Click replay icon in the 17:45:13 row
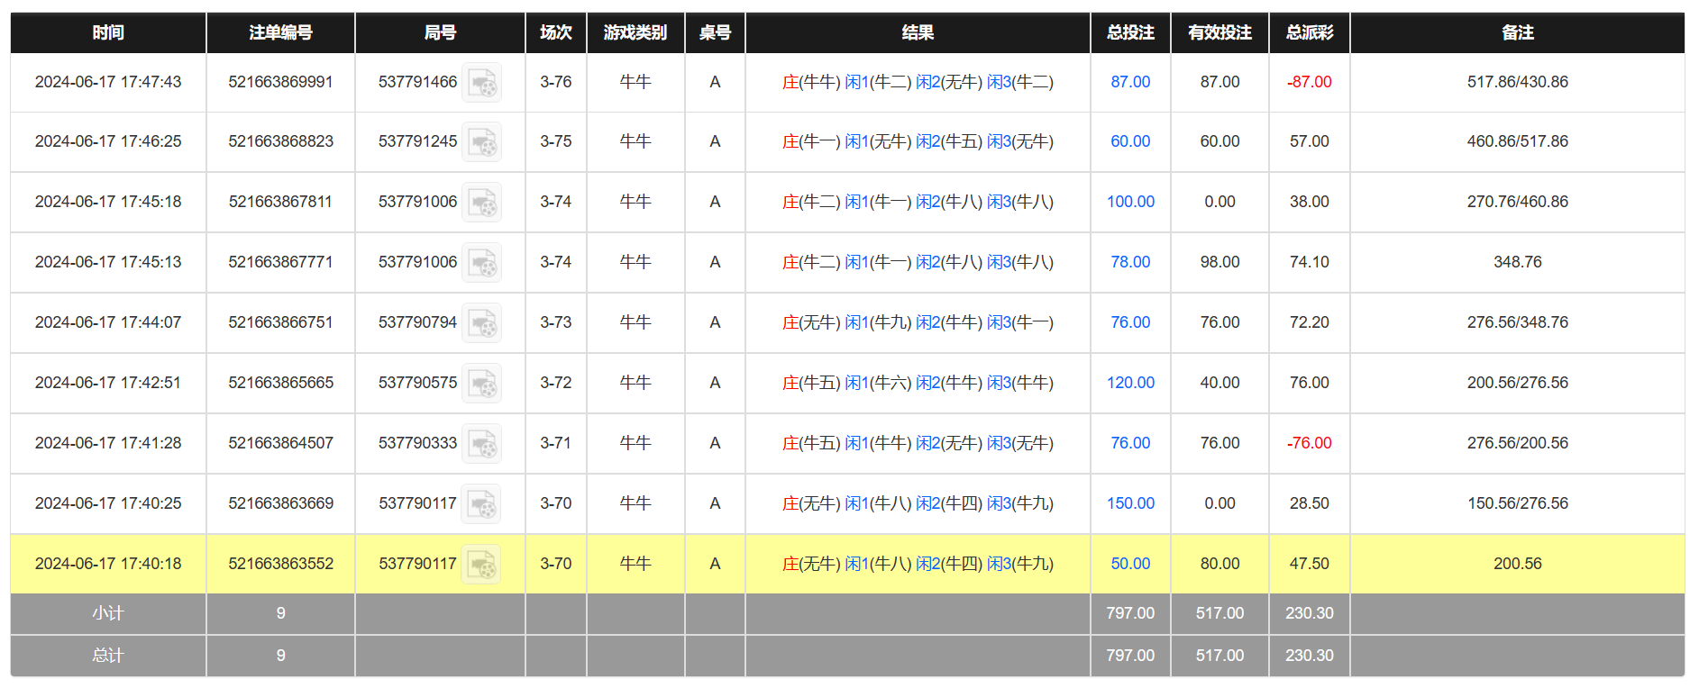Screen dimensions: 1699x688 tap(481, 263)
